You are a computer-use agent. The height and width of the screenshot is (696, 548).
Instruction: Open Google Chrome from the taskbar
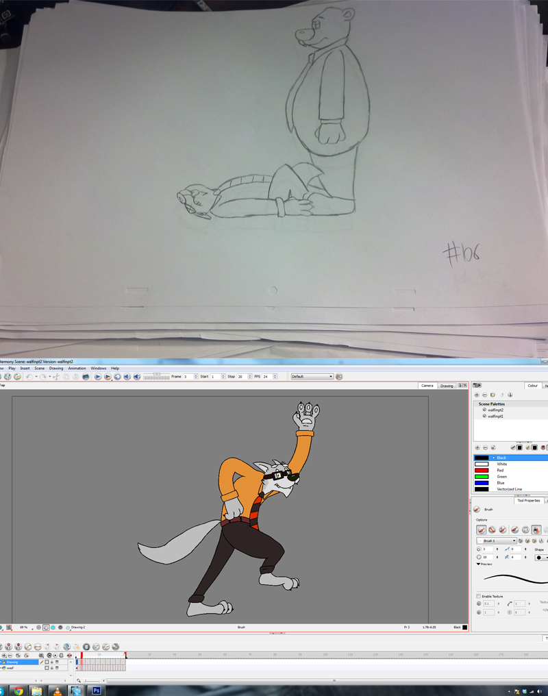point(18,691)
